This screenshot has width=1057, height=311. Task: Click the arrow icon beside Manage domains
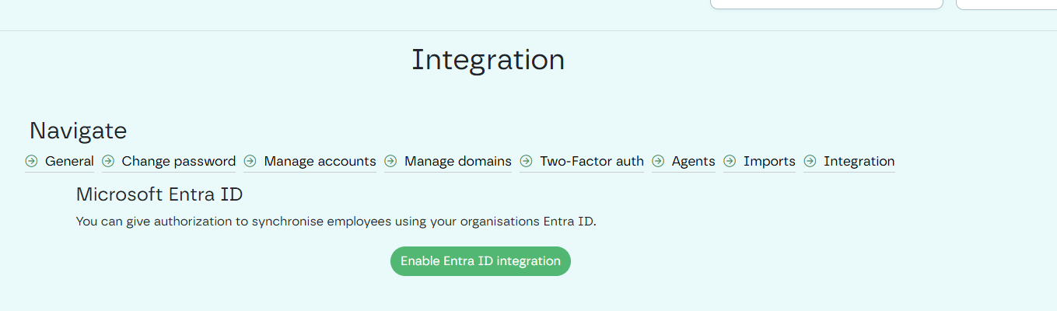point(390,162)
